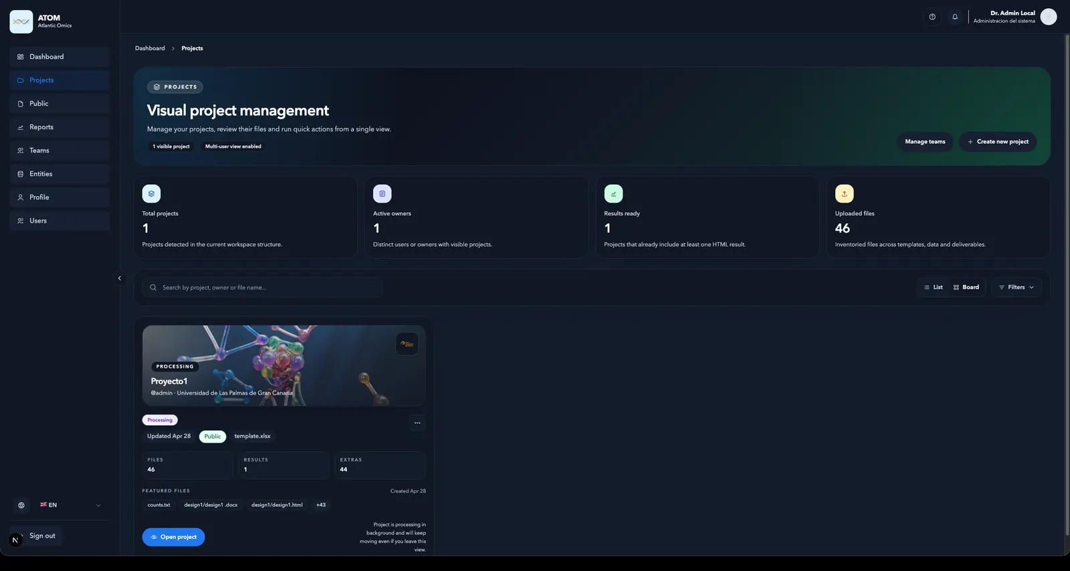Click the design1/design1.html file chip
The width and height of the screenshot is (1070, 571).
pyautogui.click(x=277, y=505)
